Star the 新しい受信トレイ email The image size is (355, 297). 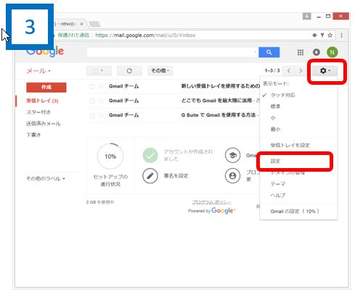coord(102,86)
